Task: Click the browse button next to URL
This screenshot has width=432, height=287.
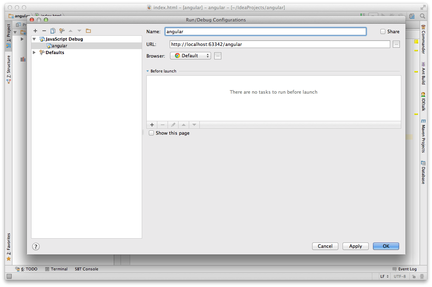Action: 396,44
